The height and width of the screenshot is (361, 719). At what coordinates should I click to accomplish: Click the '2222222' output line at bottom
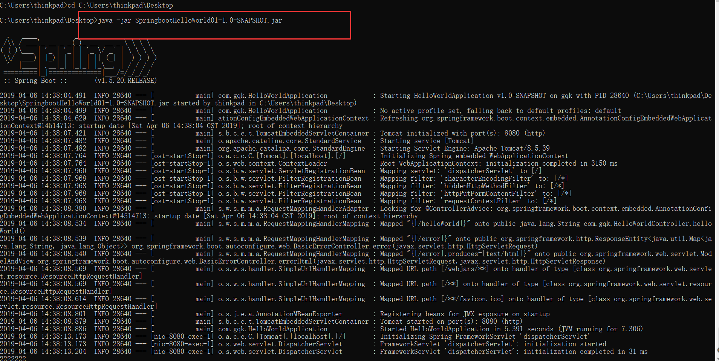pos(13,358)
